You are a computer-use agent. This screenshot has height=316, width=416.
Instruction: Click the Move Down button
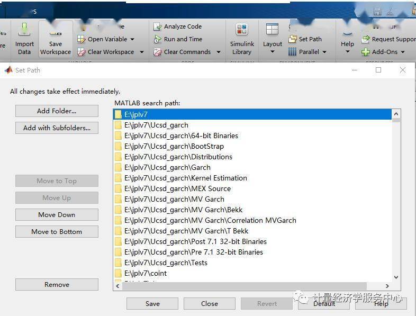57,215
